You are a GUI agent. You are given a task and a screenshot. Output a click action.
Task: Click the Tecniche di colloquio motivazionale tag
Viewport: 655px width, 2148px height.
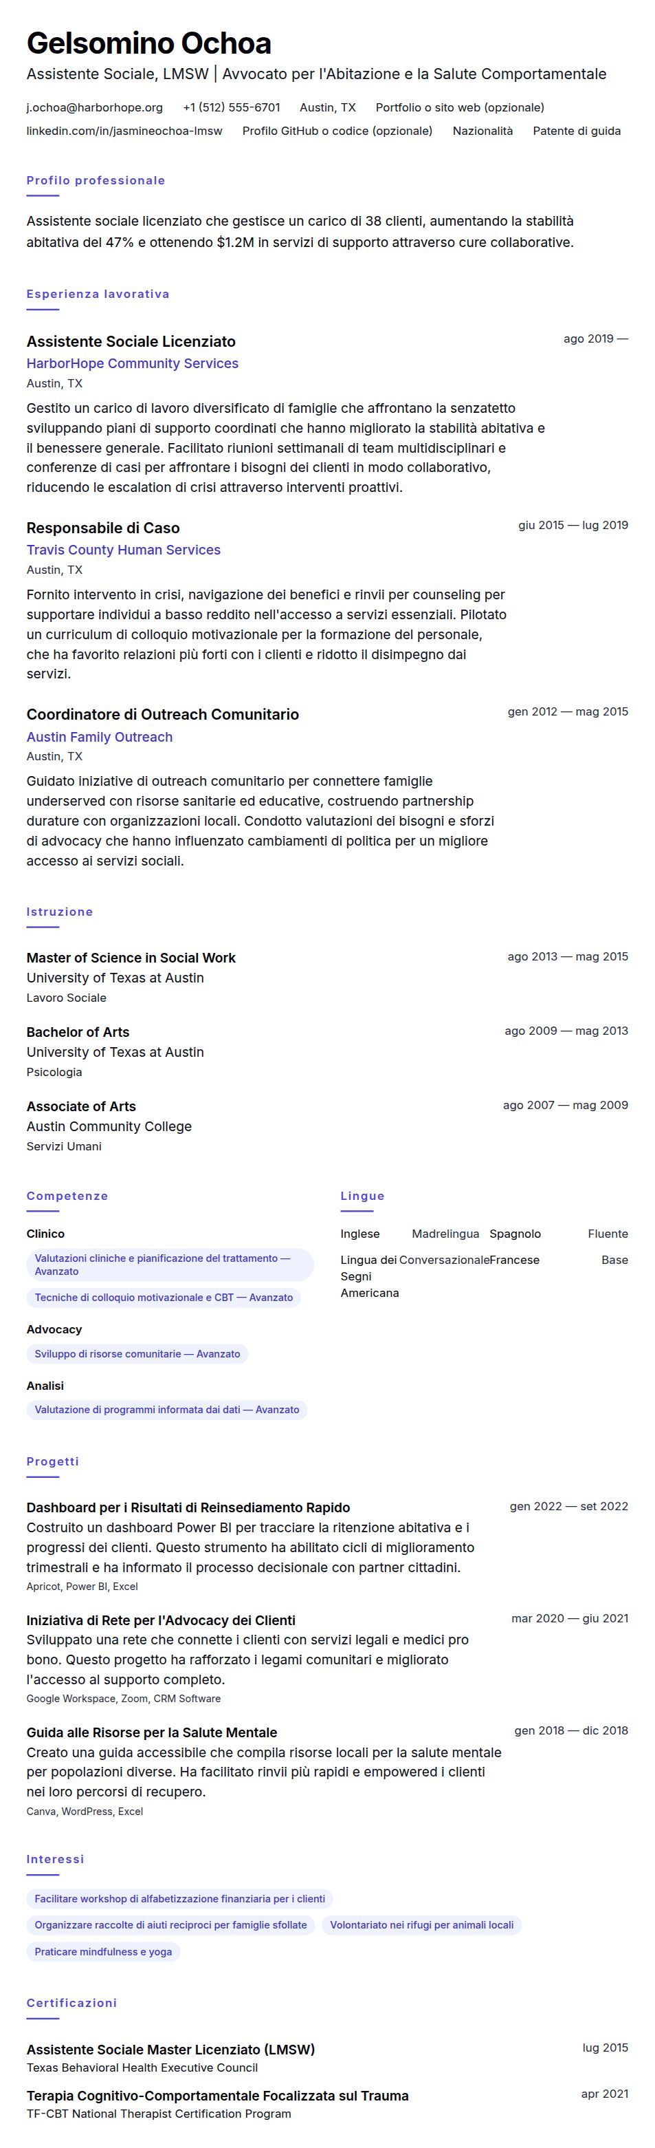point(164,1298)
